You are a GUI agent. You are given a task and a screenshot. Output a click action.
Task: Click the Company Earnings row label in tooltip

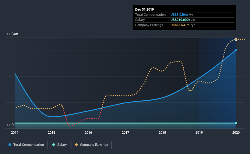149,25
